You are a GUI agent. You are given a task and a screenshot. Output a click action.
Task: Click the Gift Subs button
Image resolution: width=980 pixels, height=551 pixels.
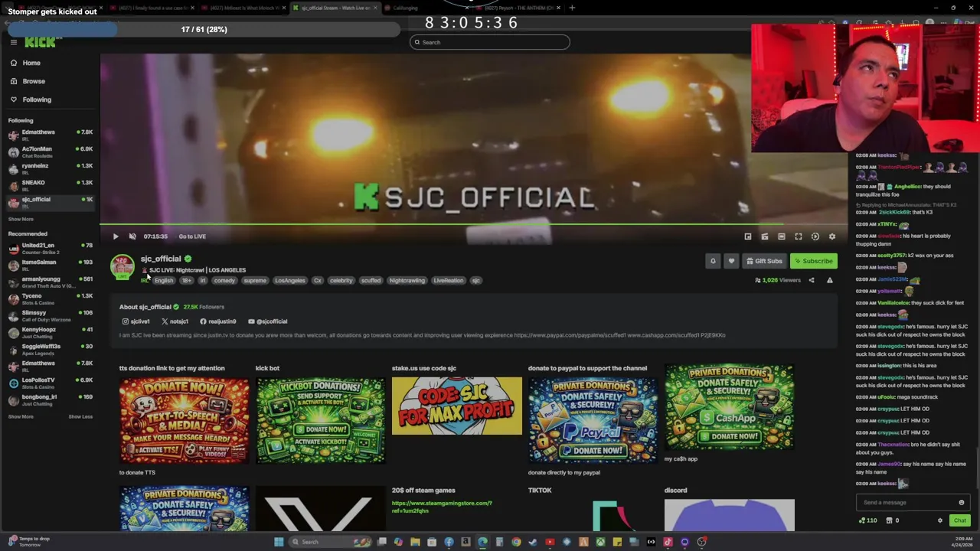tap(764, 261)
